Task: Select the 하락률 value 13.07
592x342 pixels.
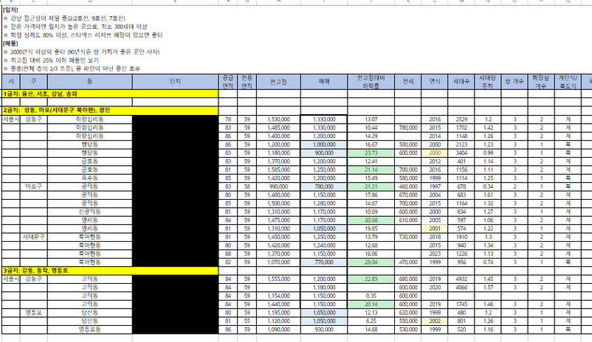Action: point(371,119)
